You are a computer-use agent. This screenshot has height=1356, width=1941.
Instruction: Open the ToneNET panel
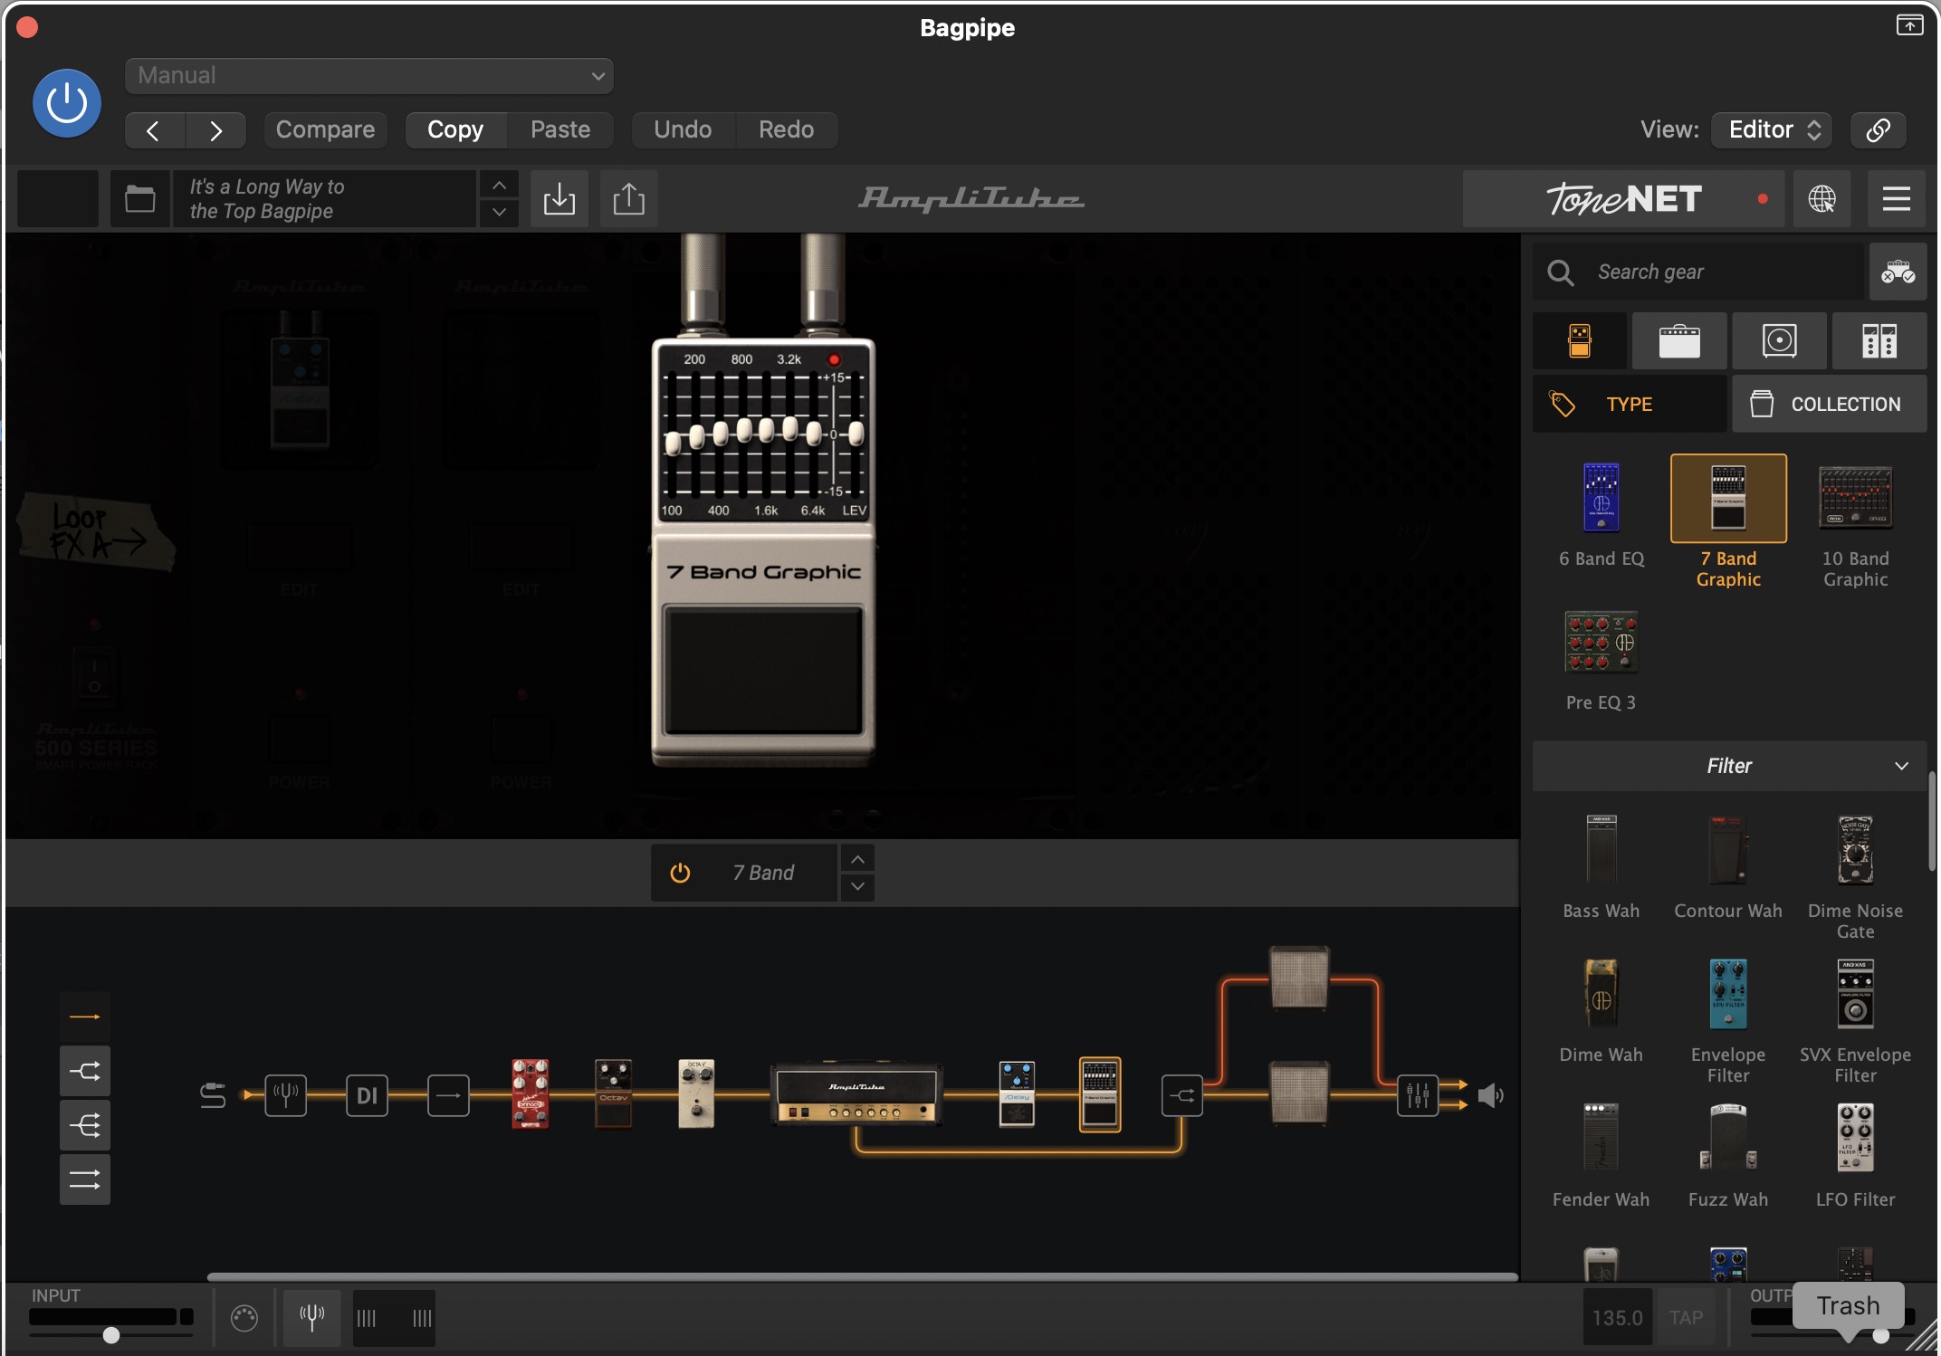[x=1622, y=198]
